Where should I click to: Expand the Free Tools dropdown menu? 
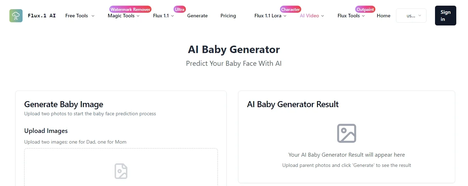point(80,16)
